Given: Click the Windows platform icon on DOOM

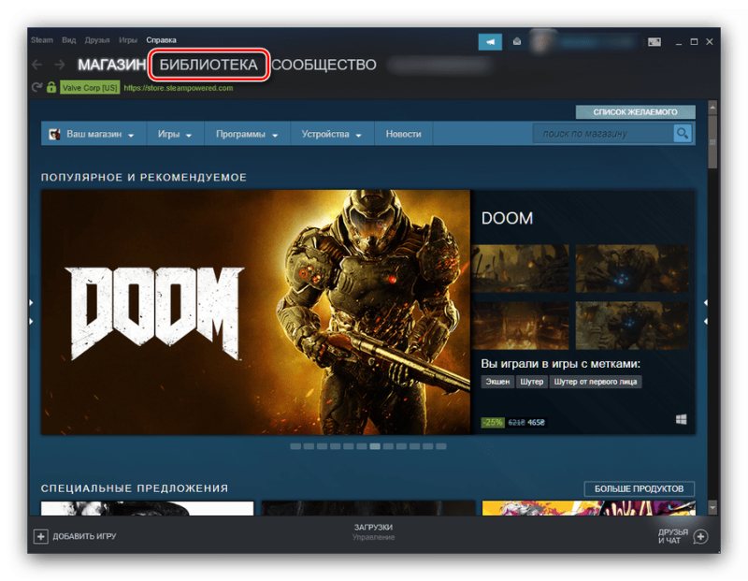Looking at the screenshot, I should [682, 420].
